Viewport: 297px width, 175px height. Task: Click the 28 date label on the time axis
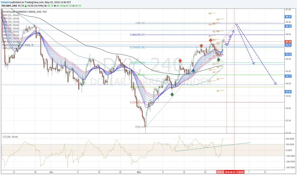35,172
